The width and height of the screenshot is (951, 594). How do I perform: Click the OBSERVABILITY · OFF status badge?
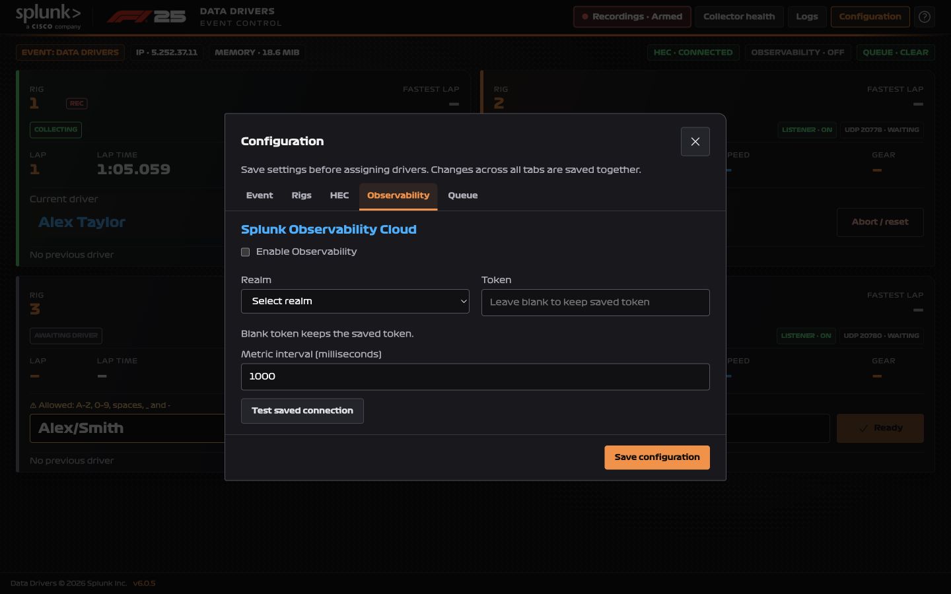(798, 52)
